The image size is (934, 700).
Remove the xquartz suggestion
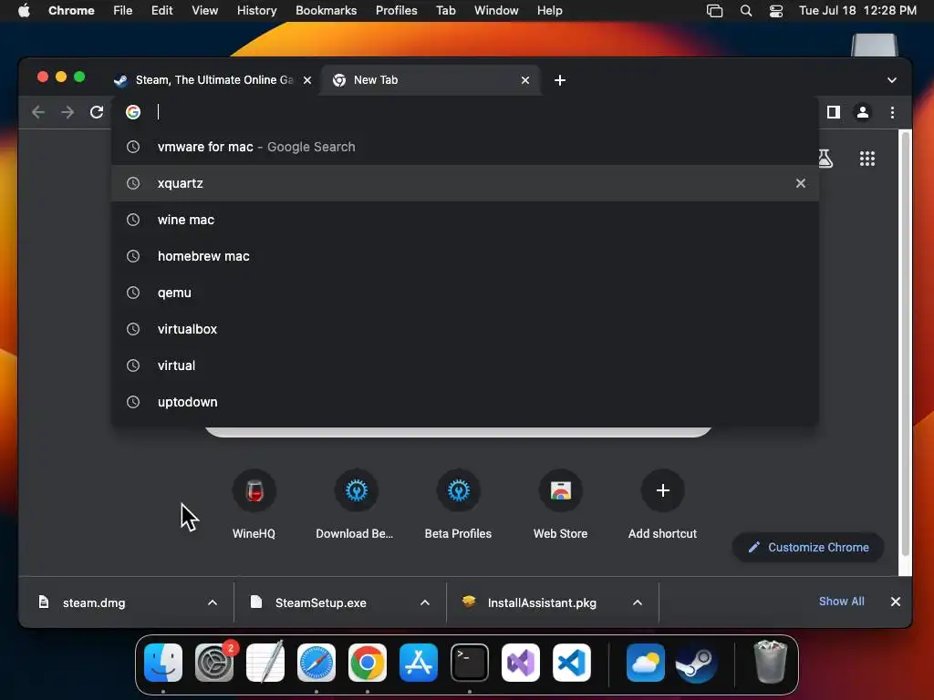pyautogui.click(x=801, y=183)
